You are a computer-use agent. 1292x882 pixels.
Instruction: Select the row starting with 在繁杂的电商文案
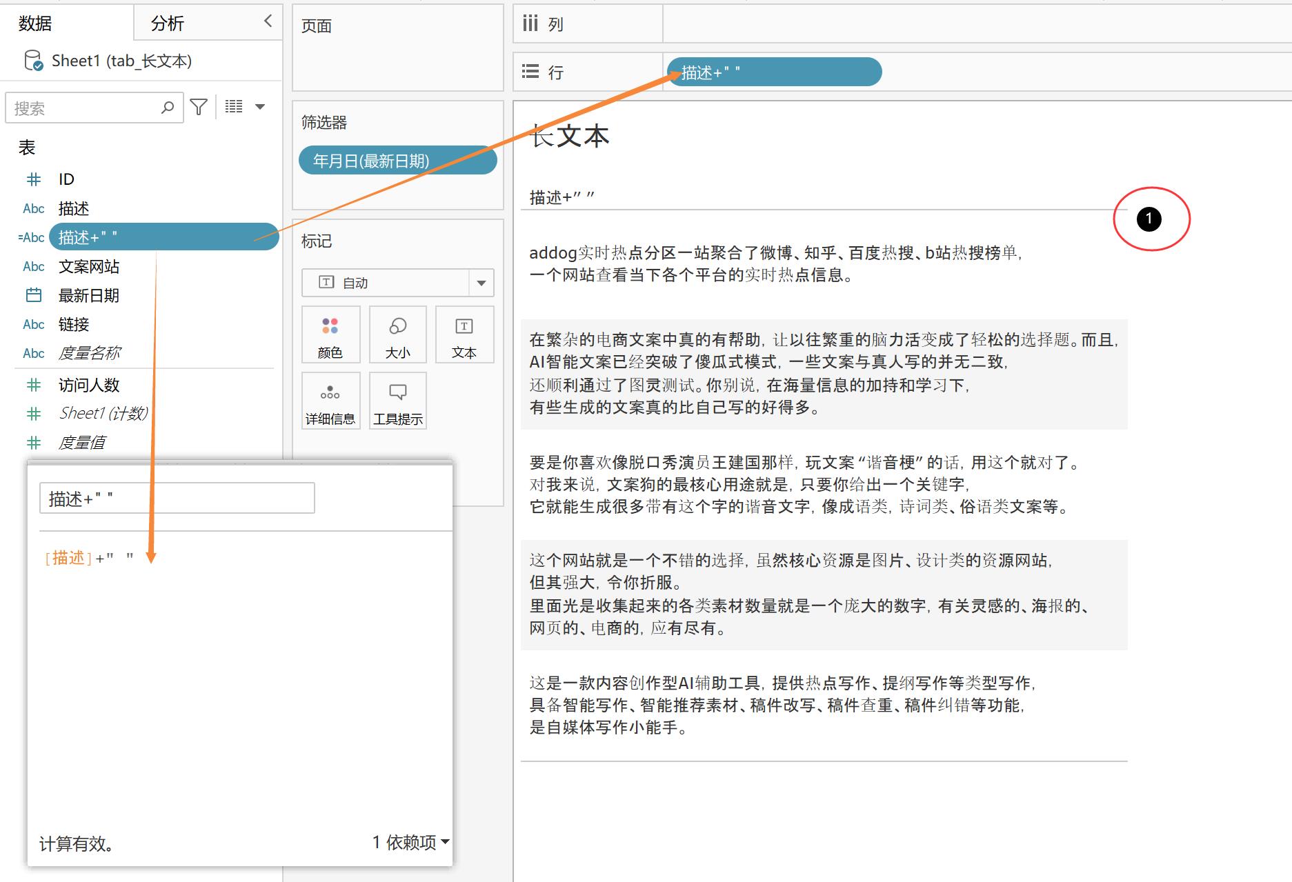pos(824,374)
